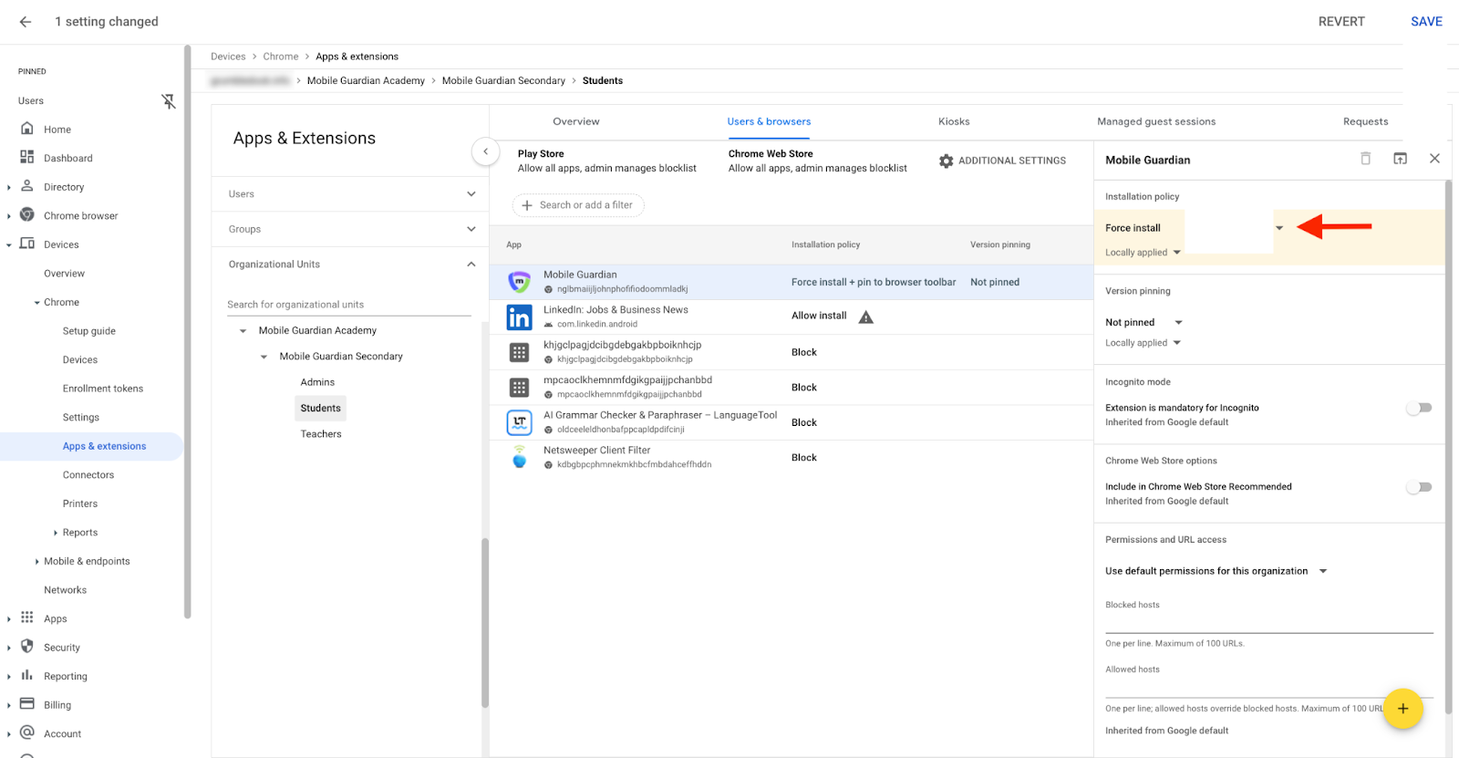Open the Not pinned version dropdown
Viewport: 1459px width, 758px height.
pyautogui.click(x=1143, y=322)
